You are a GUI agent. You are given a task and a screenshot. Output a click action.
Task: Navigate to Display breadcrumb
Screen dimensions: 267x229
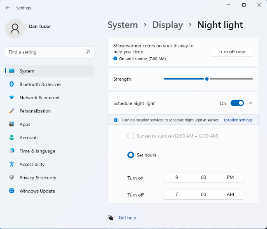click(168, 25)
